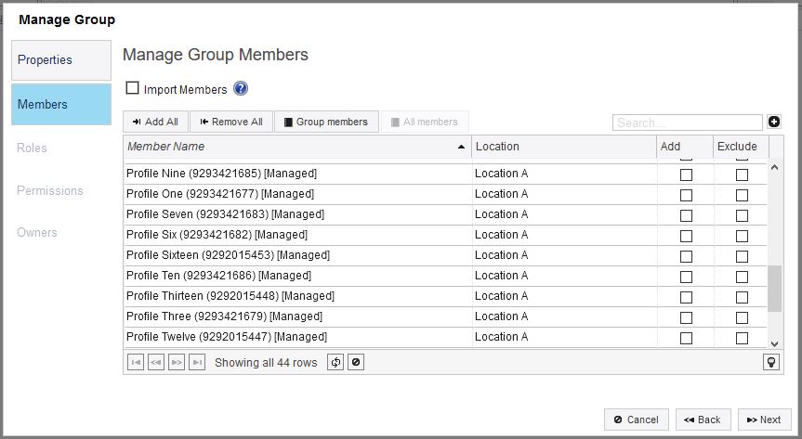Click the Add column header
This screenshot has width=802, height=439.
tap(684, 147)
